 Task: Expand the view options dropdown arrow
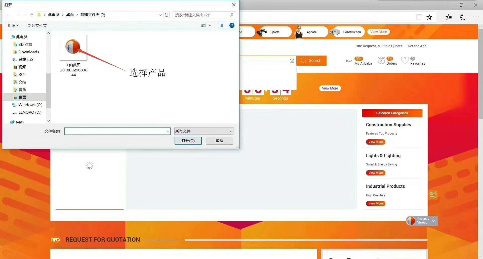(210, 25)
